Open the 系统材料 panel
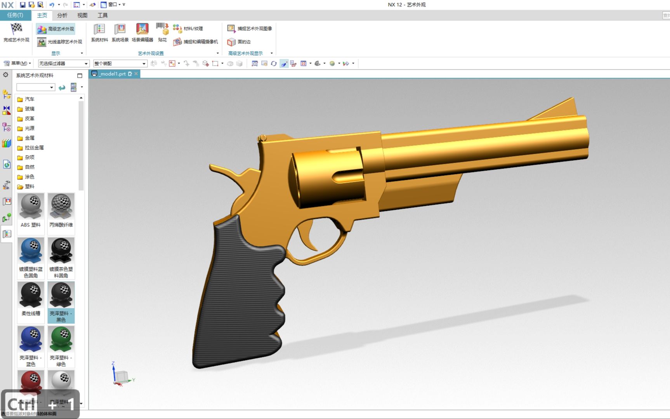This screenshot has width=670, height=419. [99, 33]
